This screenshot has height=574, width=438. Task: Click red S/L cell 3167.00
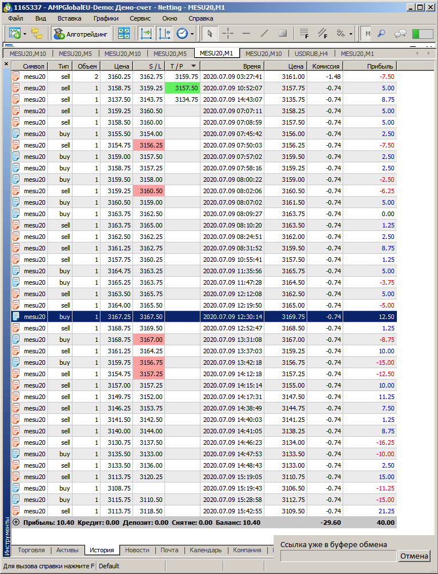(149, 340)
